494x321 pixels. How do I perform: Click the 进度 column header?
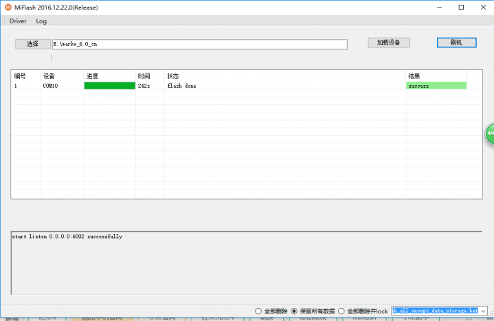(110, 76)
